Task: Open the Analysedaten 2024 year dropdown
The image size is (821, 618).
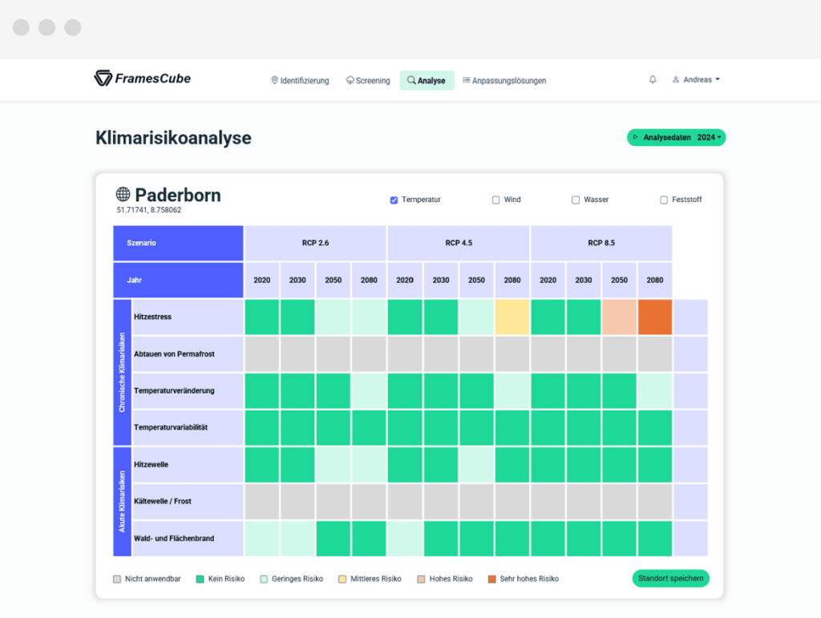Action: (x=709, y=138)
